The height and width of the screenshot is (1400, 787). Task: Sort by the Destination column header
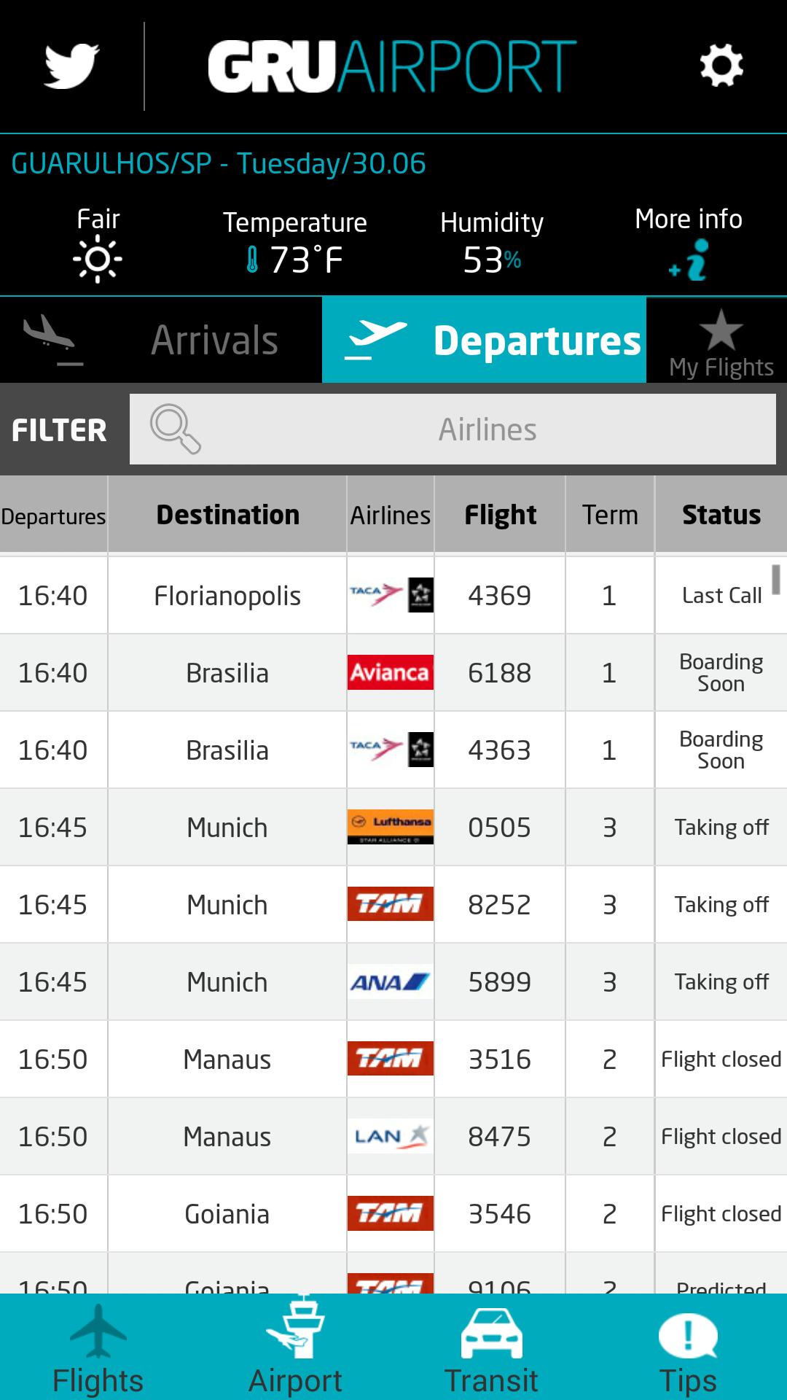point(227,515)
